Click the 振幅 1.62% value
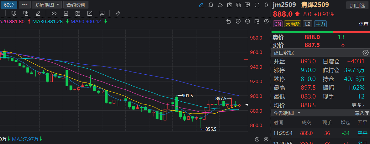Image resolution: width=370 pixels, height=144 pixels. click(x=356, y=88)
